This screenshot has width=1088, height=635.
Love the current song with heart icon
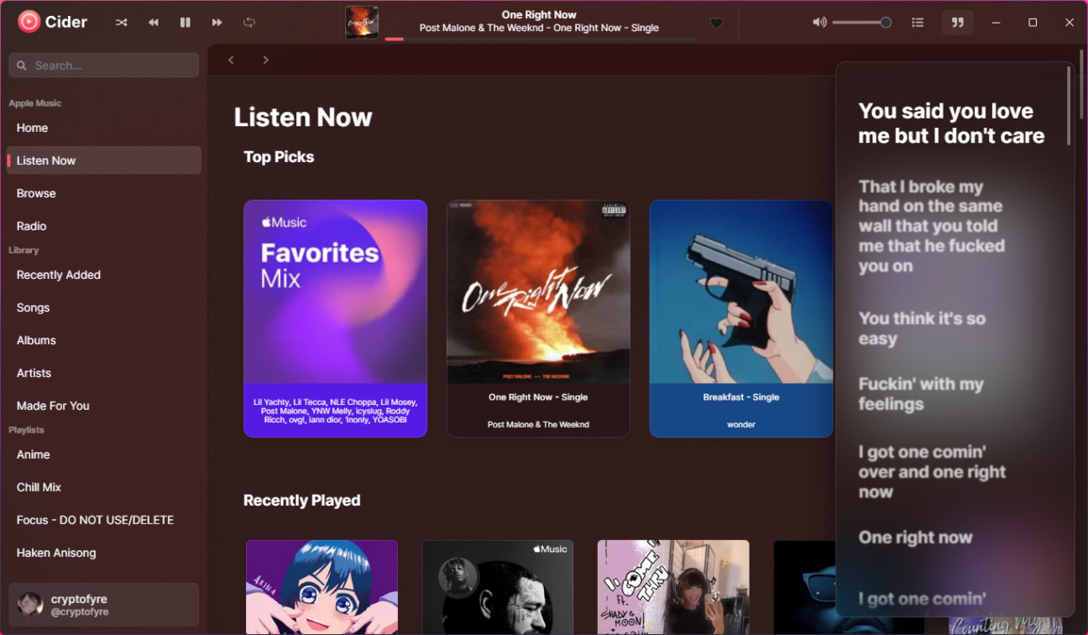coord(716,24)
